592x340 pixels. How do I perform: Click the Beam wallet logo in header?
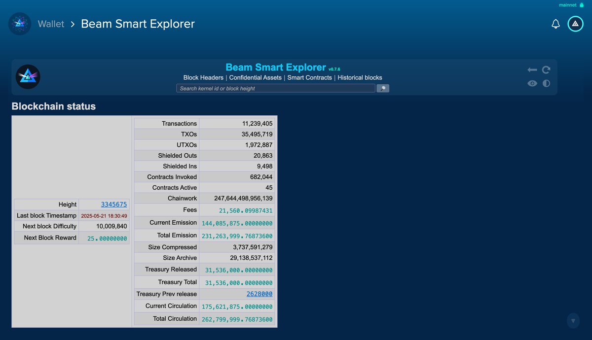[20, 24]
